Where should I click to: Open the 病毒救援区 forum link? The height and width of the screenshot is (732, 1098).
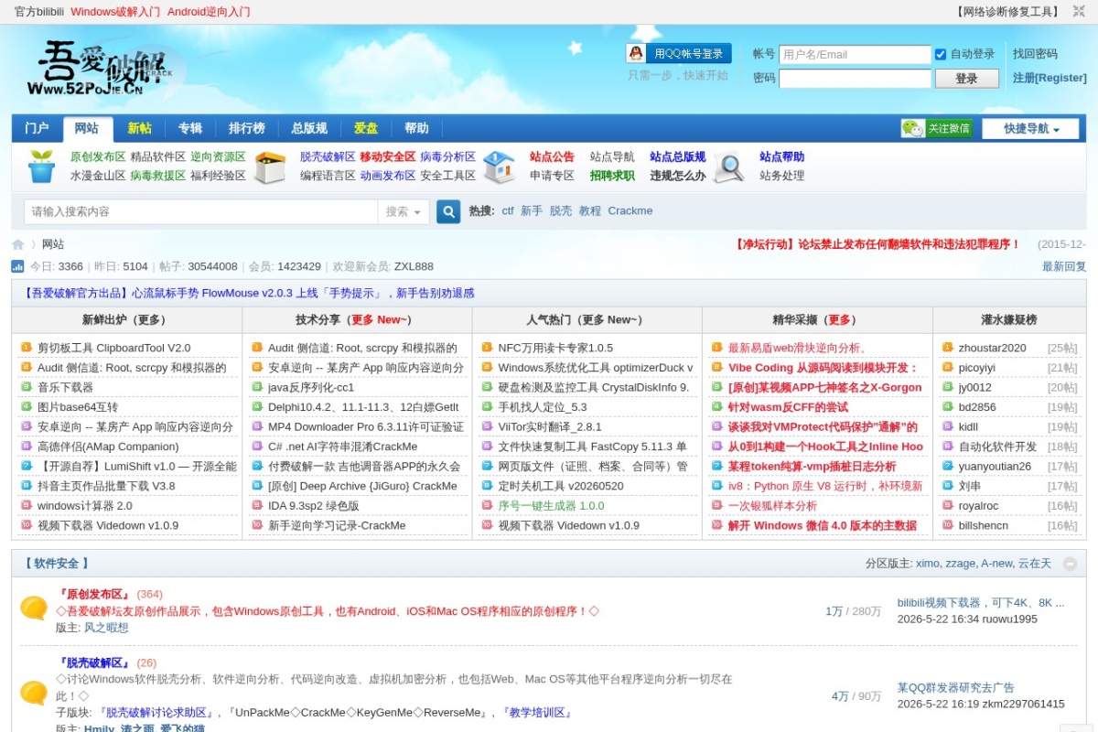pos(157,176)
